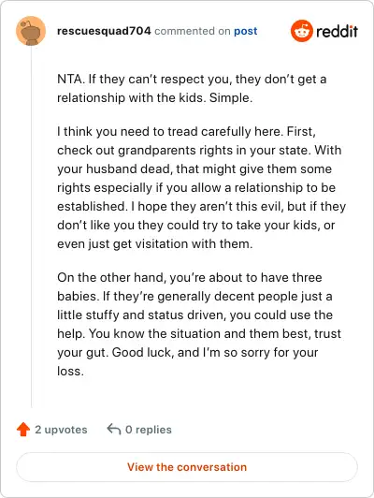Click the "2 upvotes" count label

pos(61,430)
